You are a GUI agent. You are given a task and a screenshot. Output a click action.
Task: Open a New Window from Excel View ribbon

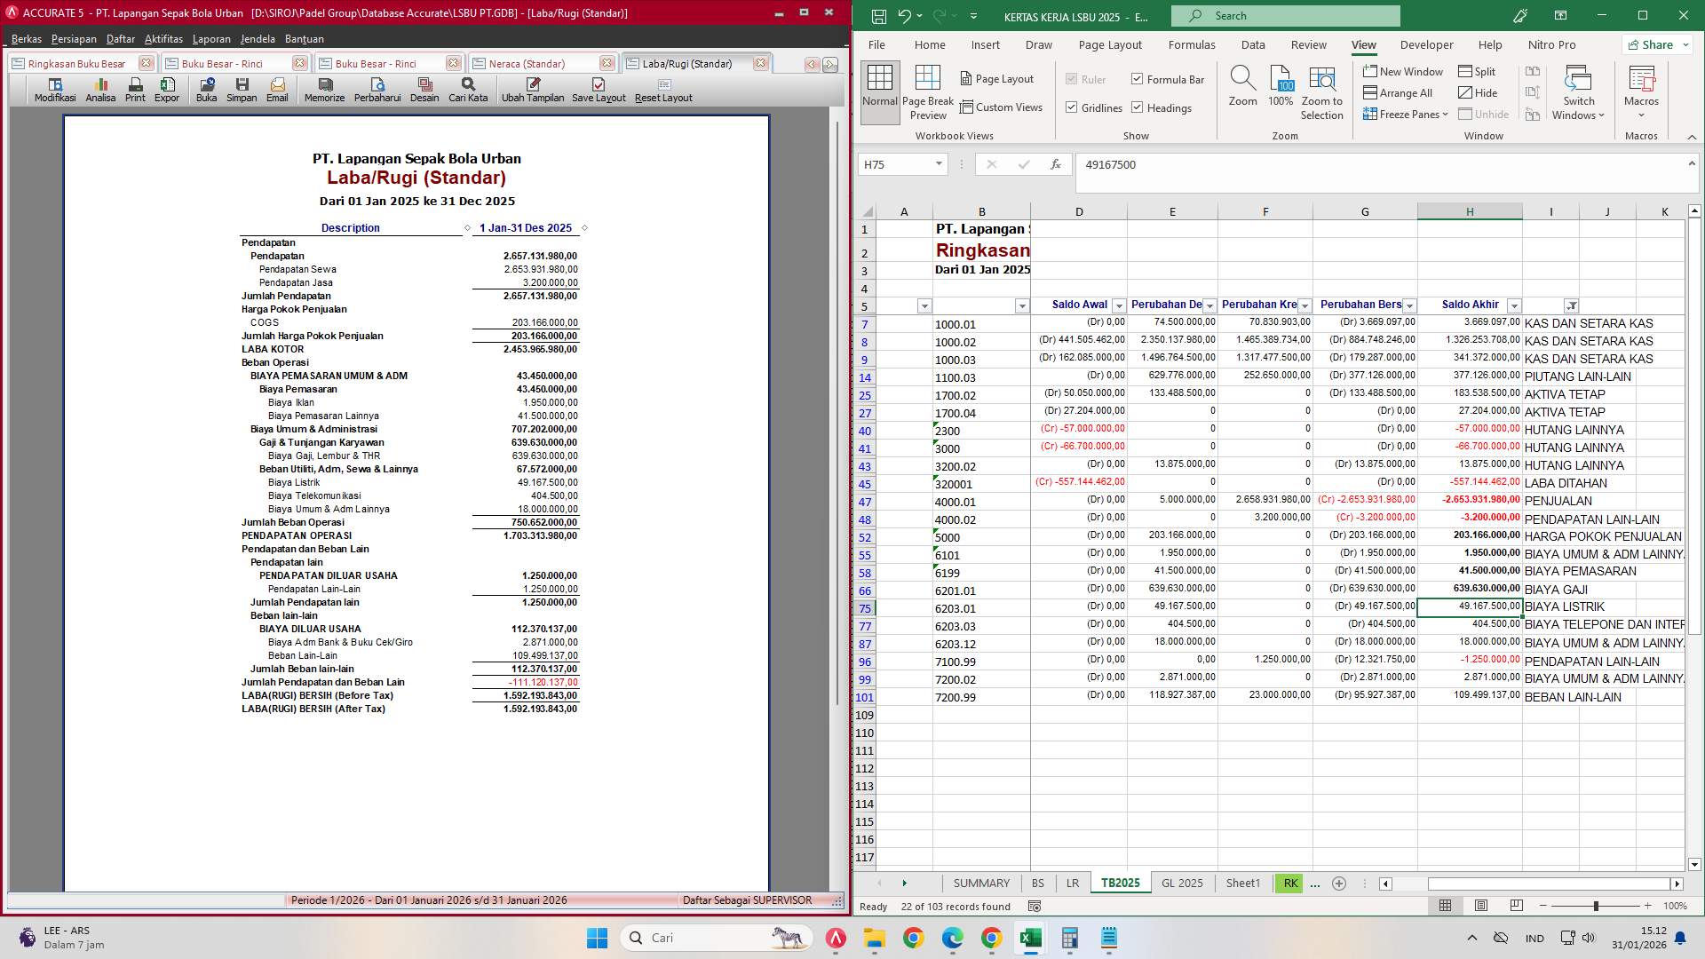tap(1402, 71)
